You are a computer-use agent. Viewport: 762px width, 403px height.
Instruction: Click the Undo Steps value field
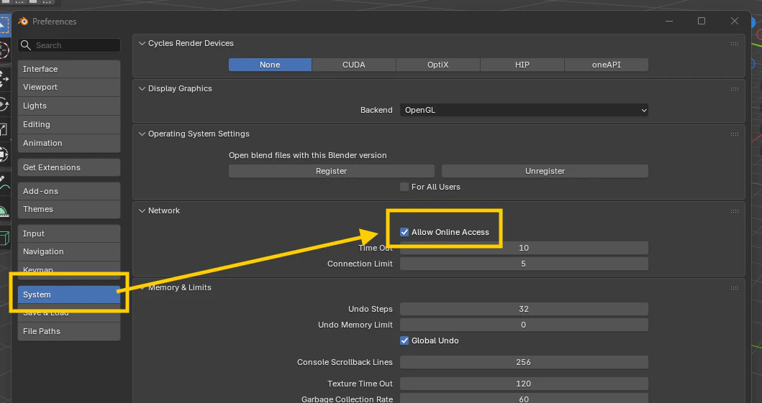pos(524,309)
